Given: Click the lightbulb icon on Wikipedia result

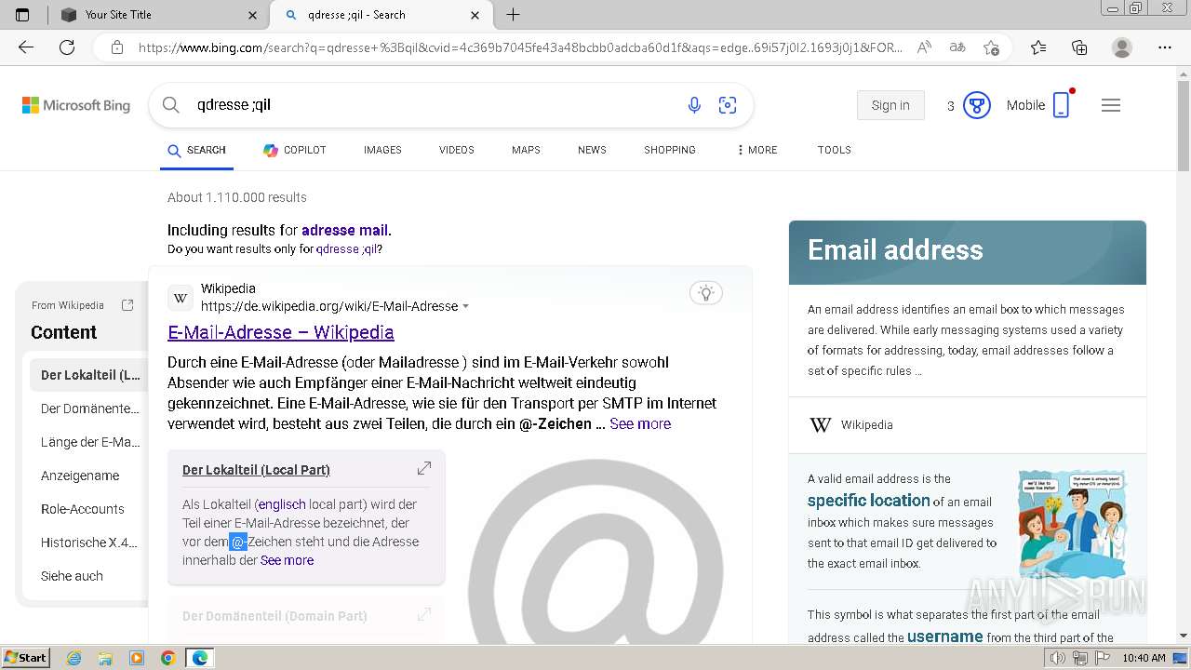Looking at the screenshot, I should click(x=706, y=293).
